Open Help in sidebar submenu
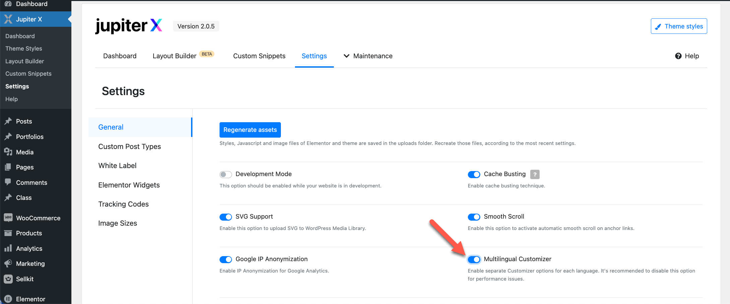The height and width of the screenshot is (304, 730). click(x=11, y=99)
